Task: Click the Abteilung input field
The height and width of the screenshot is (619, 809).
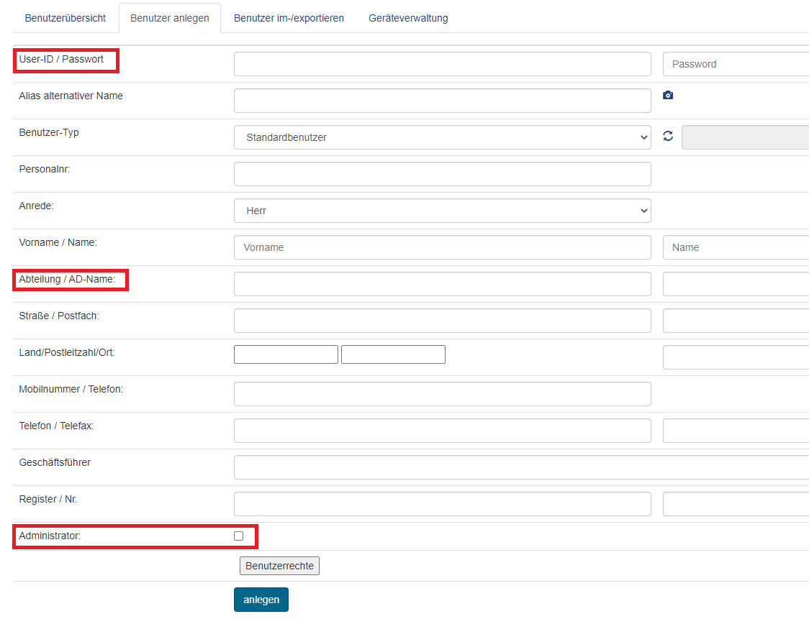Action: [x=442, y=284]
